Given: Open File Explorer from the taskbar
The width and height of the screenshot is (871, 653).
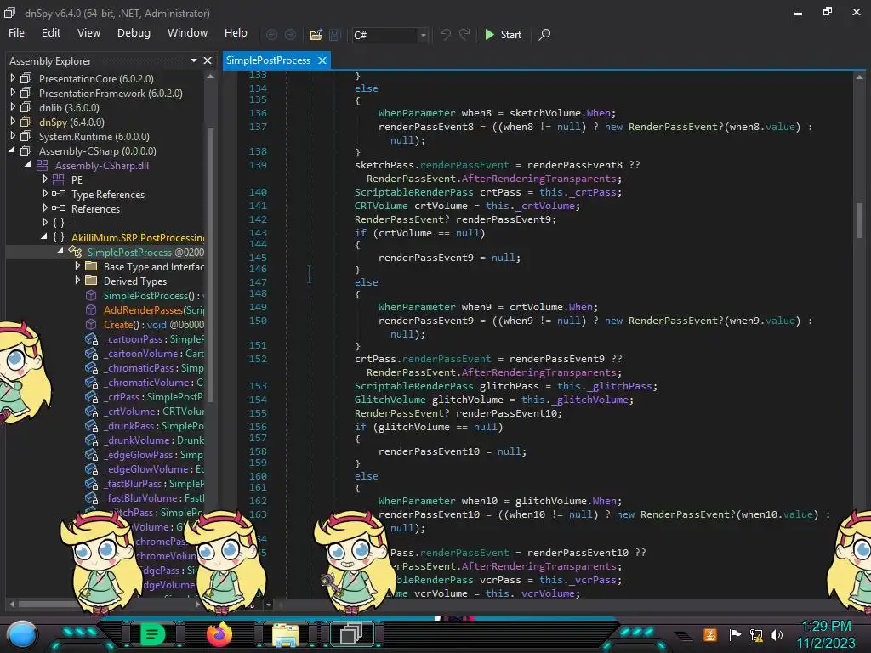Looking at the screenshot, I should tap(286, 634).
